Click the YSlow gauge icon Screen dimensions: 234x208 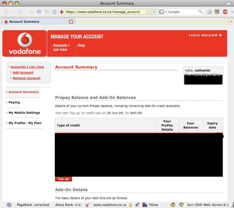[145, 205]
